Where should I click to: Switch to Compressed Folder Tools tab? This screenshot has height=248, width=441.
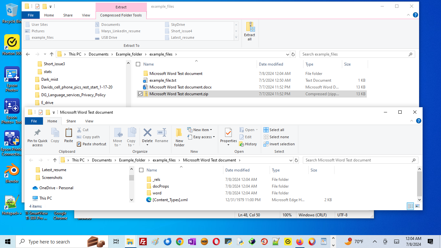[121, 15]
